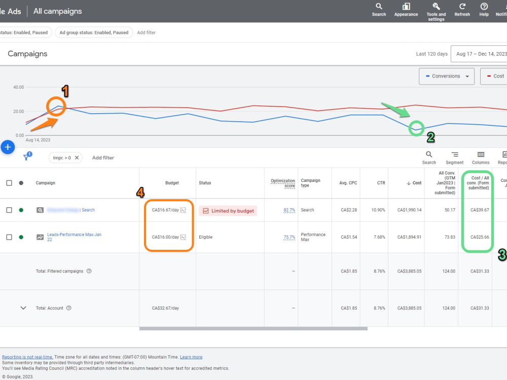
Task: Click the blue plus new campaign button
Action: click(x=8, y=147)
